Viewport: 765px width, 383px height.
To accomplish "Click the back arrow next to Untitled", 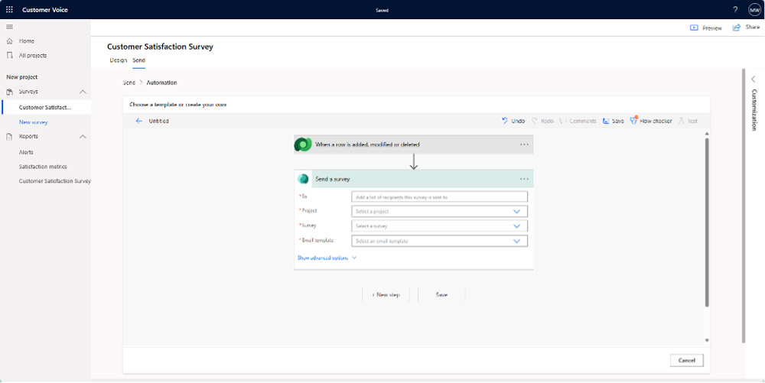I will tap(139, 121).
